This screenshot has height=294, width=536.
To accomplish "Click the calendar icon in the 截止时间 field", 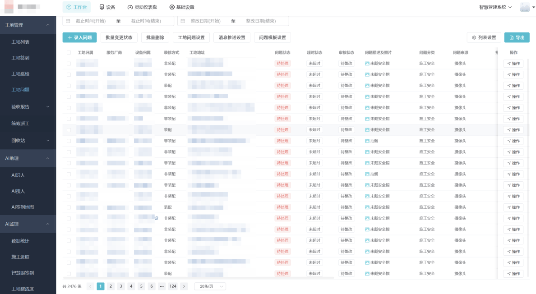I will click(x=68, y=21).
